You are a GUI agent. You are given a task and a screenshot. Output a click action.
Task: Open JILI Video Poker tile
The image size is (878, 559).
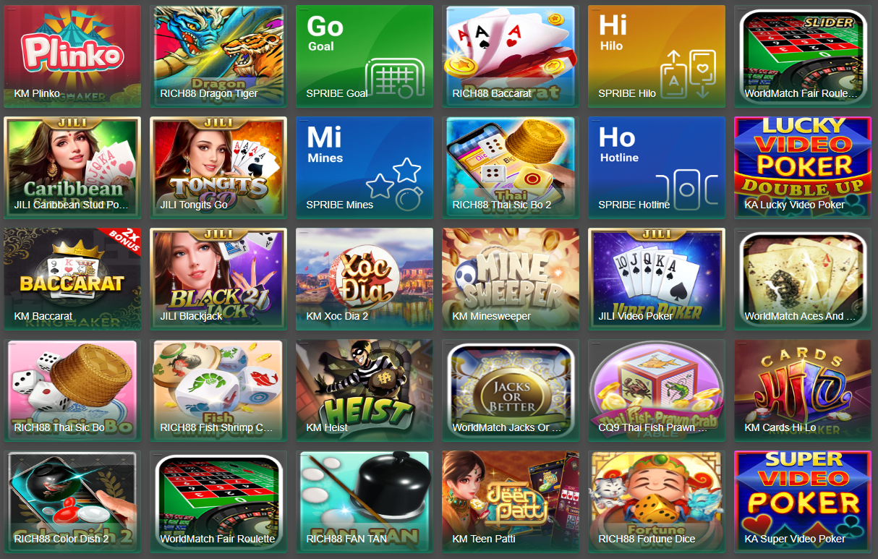pos(656,279)
